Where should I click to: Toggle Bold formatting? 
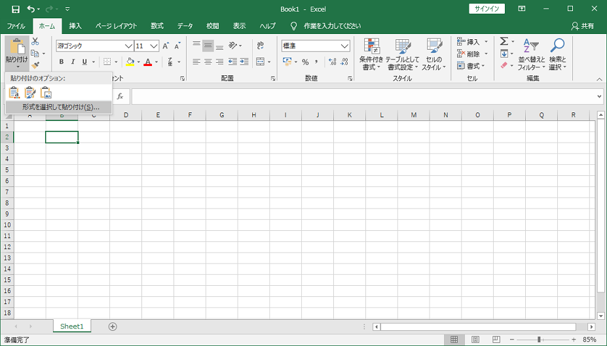(x=62, y=62)
